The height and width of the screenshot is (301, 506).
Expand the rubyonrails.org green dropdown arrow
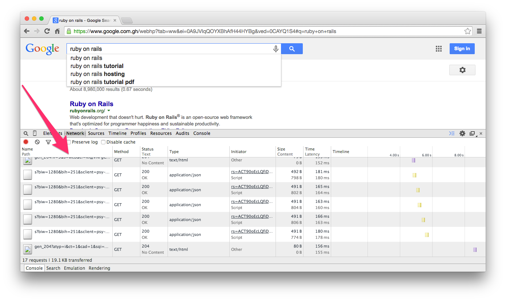click(109, 111)
